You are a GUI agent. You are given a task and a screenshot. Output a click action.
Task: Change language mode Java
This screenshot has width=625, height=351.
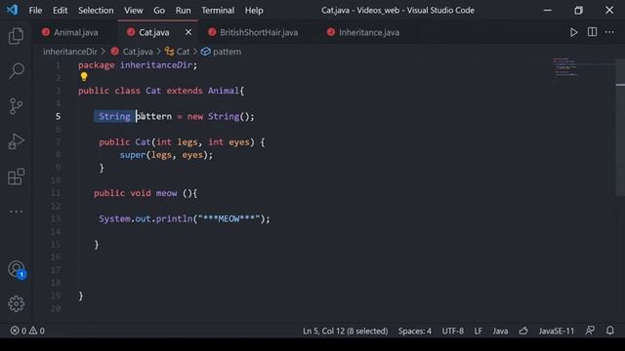(500, 331)
